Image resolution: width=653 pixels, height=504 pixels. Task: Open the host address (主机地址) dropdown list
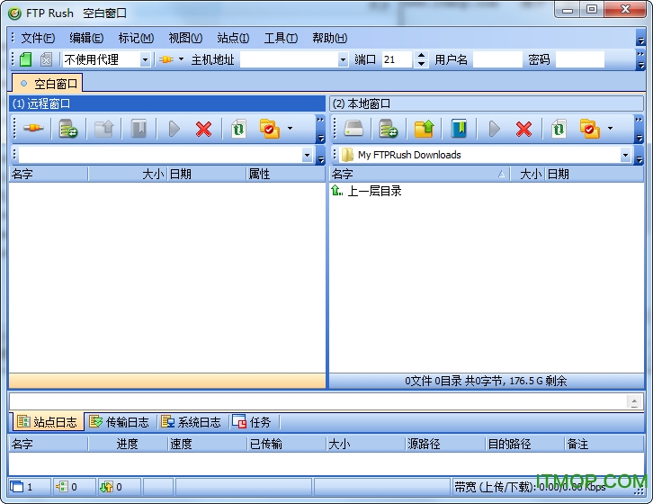[343, 59]
